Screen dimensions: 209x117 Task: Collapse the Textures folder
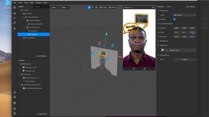(20, 74)
